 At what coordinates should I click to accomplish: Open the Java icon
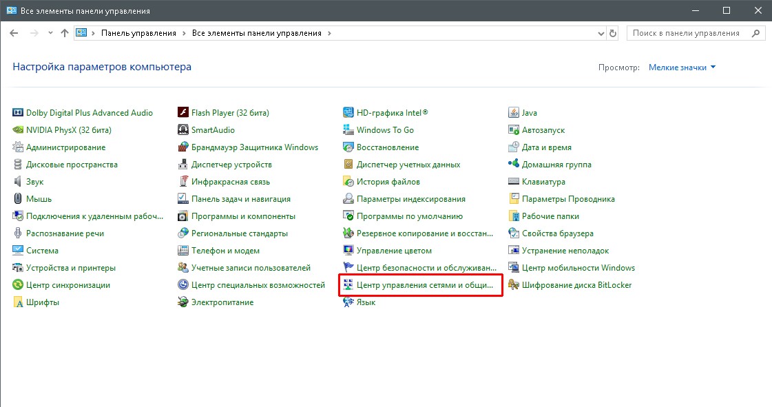[514, 113]
